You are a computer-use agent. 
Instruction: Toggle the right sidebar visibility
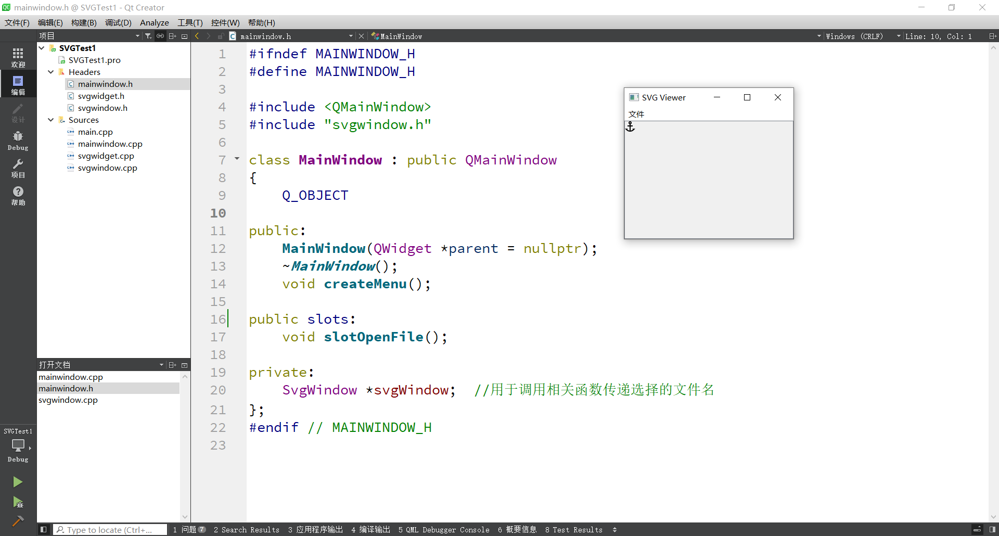(x=992, y=530)
